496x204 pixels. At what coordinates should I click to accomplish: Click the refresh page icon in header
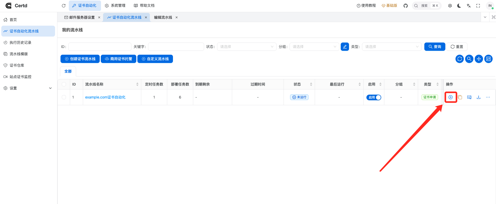click(x=64, y=5)
